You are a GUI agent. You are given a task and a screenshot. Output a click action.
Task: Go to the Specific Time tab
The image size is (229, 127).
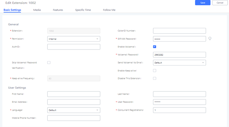(x=83, y=10)
